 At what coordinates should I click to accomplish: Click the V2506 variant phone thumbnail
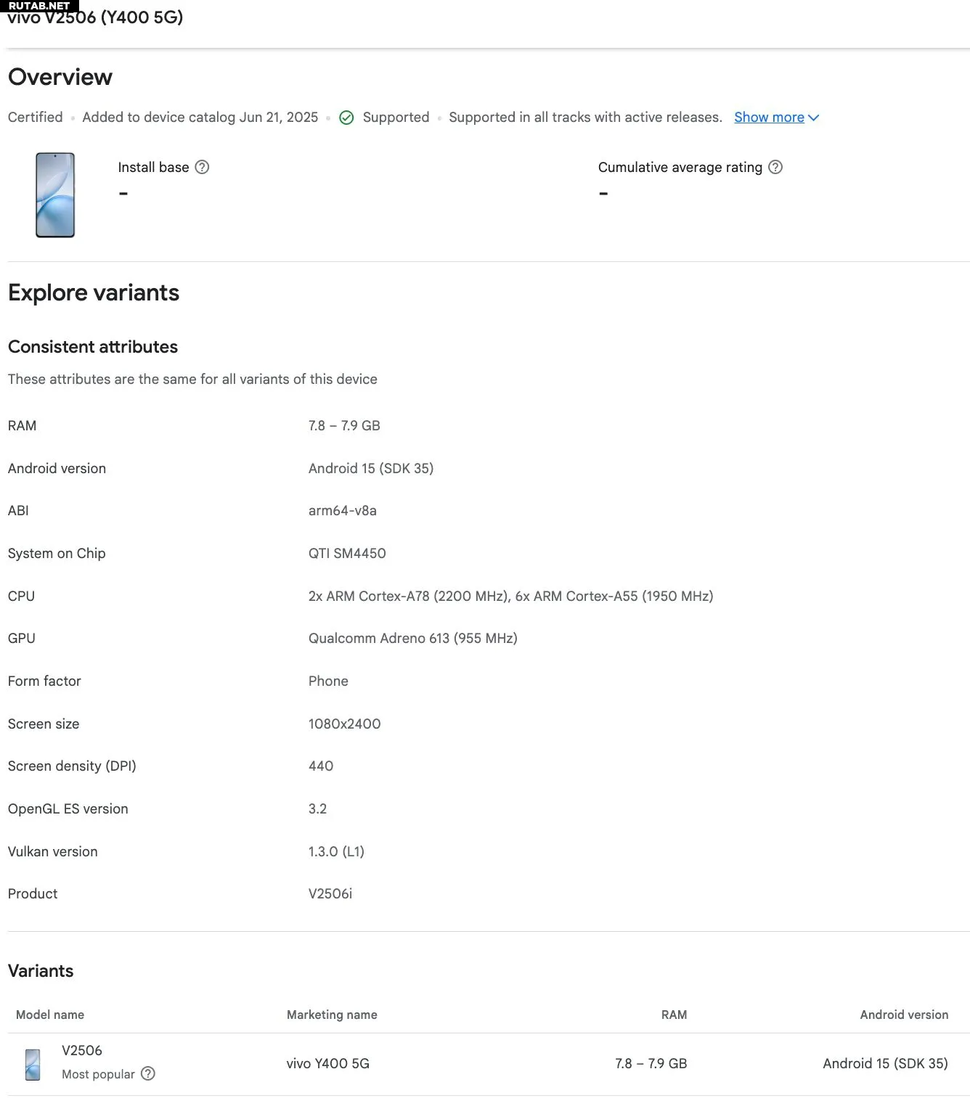pyautogui.click(x=33, y=1064)
